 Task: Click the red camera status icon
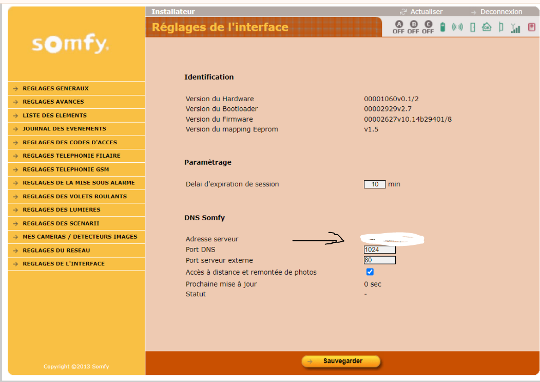click(531, 27)
